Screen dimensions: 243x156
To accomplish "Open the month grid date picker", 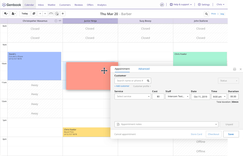I will pos(34,13).
